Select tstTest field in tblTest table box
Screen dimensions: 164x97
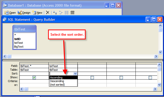tap(24, 43)
